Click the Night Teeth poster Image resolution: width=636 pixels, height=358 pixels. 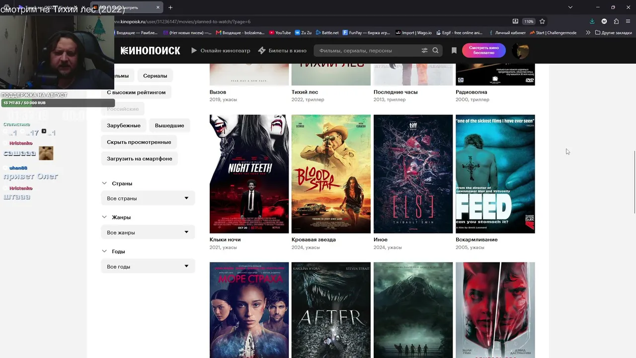(x=249, y=174)
